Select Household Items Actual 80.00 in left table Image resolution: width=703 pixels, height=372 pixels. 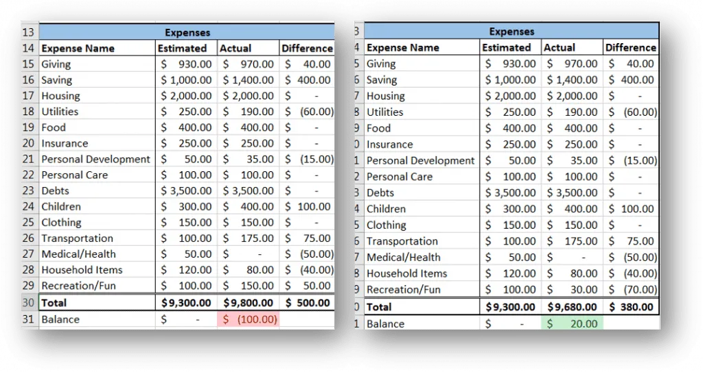click(248, 270)
